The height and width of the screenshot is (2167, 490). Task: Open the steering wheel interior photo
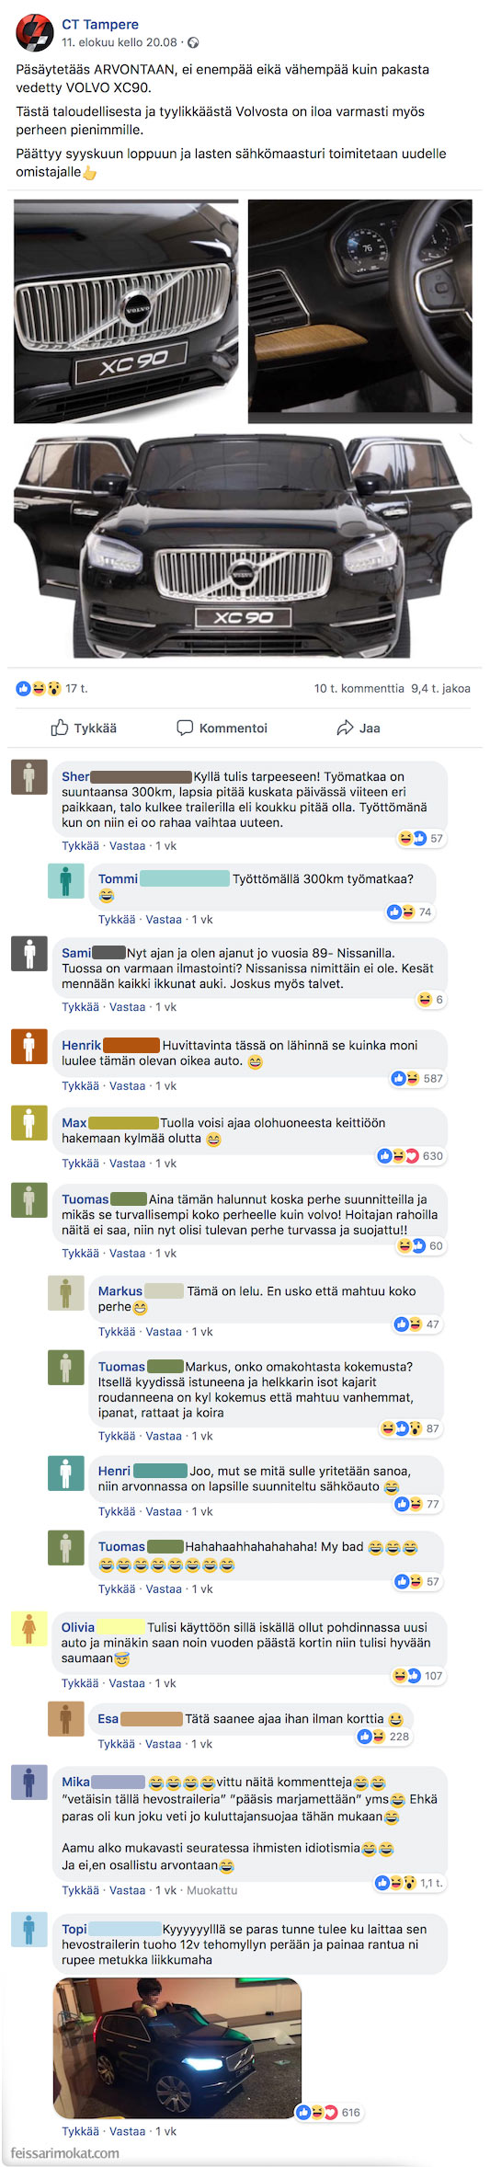(360, 312)
